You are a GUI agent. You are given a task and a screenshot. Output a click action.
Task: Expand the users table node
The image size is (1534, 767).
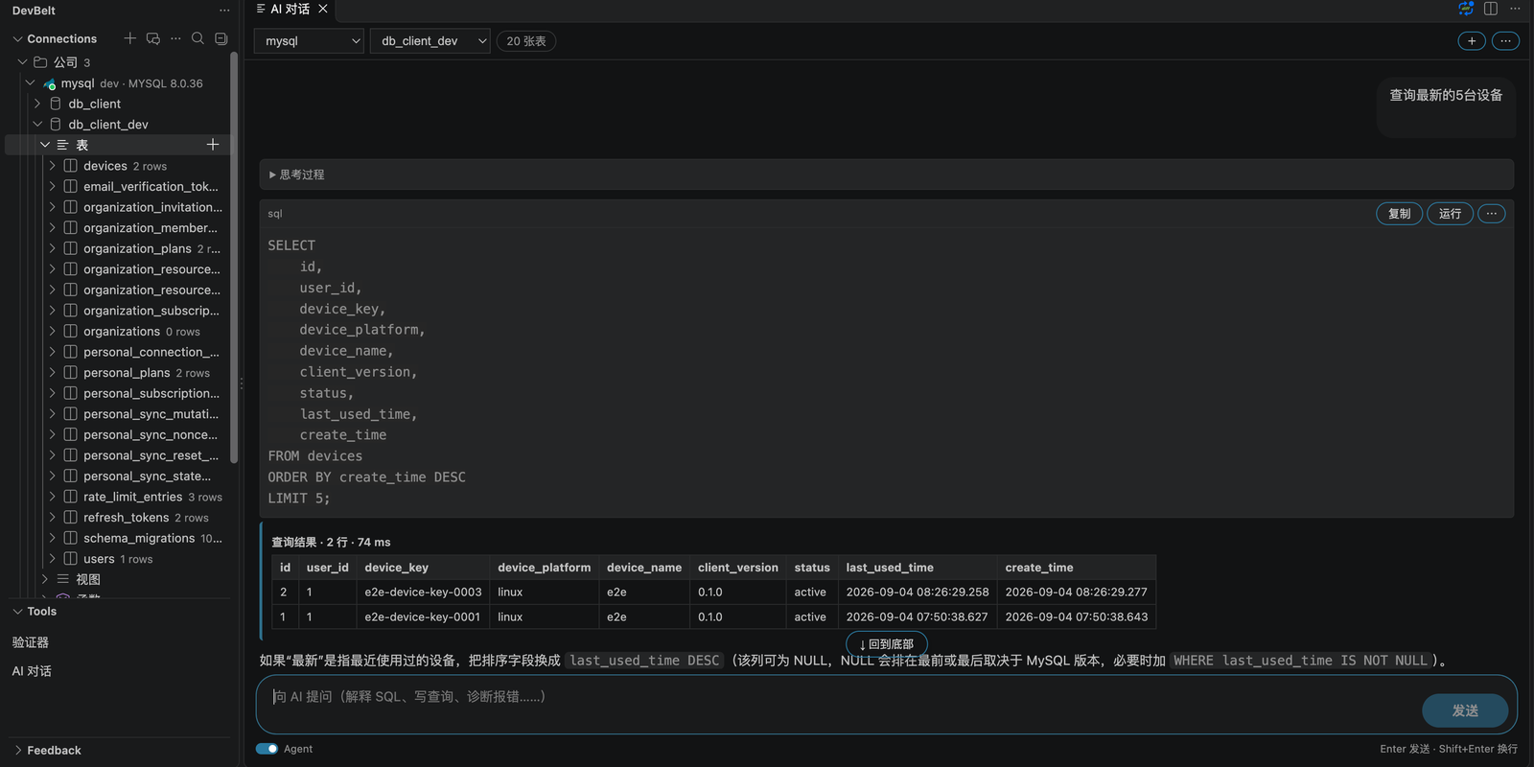pos(53,559)
